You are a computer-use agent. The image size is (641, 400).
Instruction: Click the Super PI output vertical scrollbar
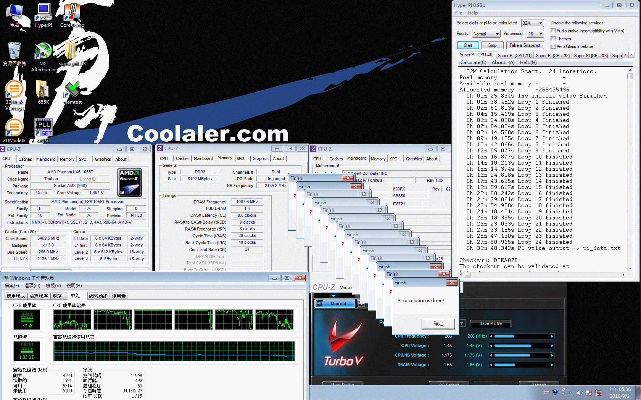[x=630, y=169]
